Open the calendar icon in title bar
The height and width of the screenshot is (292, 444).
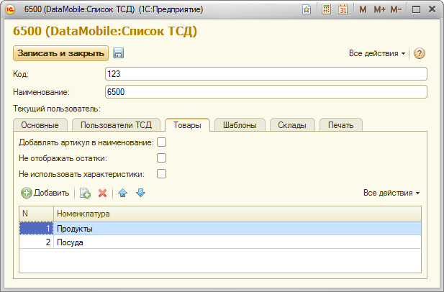(x=343, y=9)
